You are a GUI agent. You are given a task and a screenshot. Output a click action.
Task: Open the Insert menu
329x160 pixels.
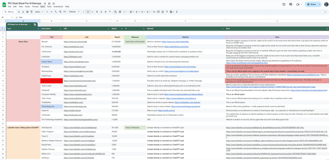(x=27, y=6)
